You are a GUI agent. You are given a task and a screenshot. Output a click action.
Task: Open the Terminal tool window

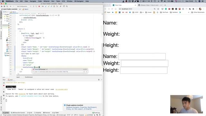click(x=46, y=113)
